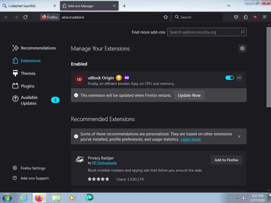Viewport: 271px width, 203px height.
Task: Open a new tab with plus button
Action: coord(124,6)
